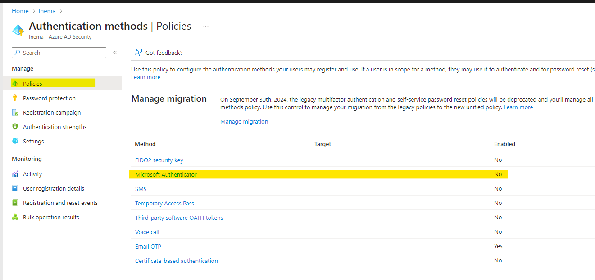This screenshot has height=280, width=595.
Task: Click the No value for FIDO2 security key
Action: 498,160
